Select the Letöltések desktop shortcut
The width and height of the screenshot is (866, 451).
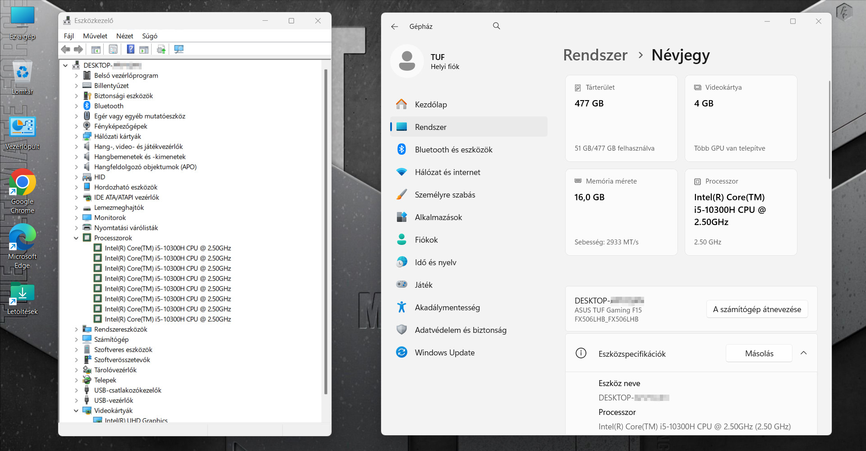22,299
